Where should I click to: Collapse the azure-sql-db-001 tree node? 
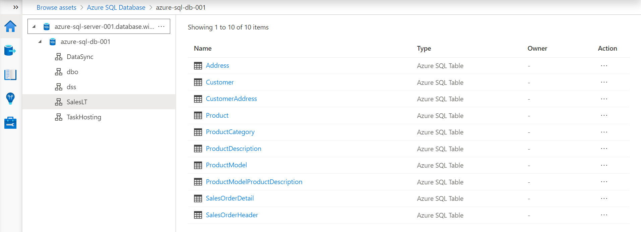(40, 42)
